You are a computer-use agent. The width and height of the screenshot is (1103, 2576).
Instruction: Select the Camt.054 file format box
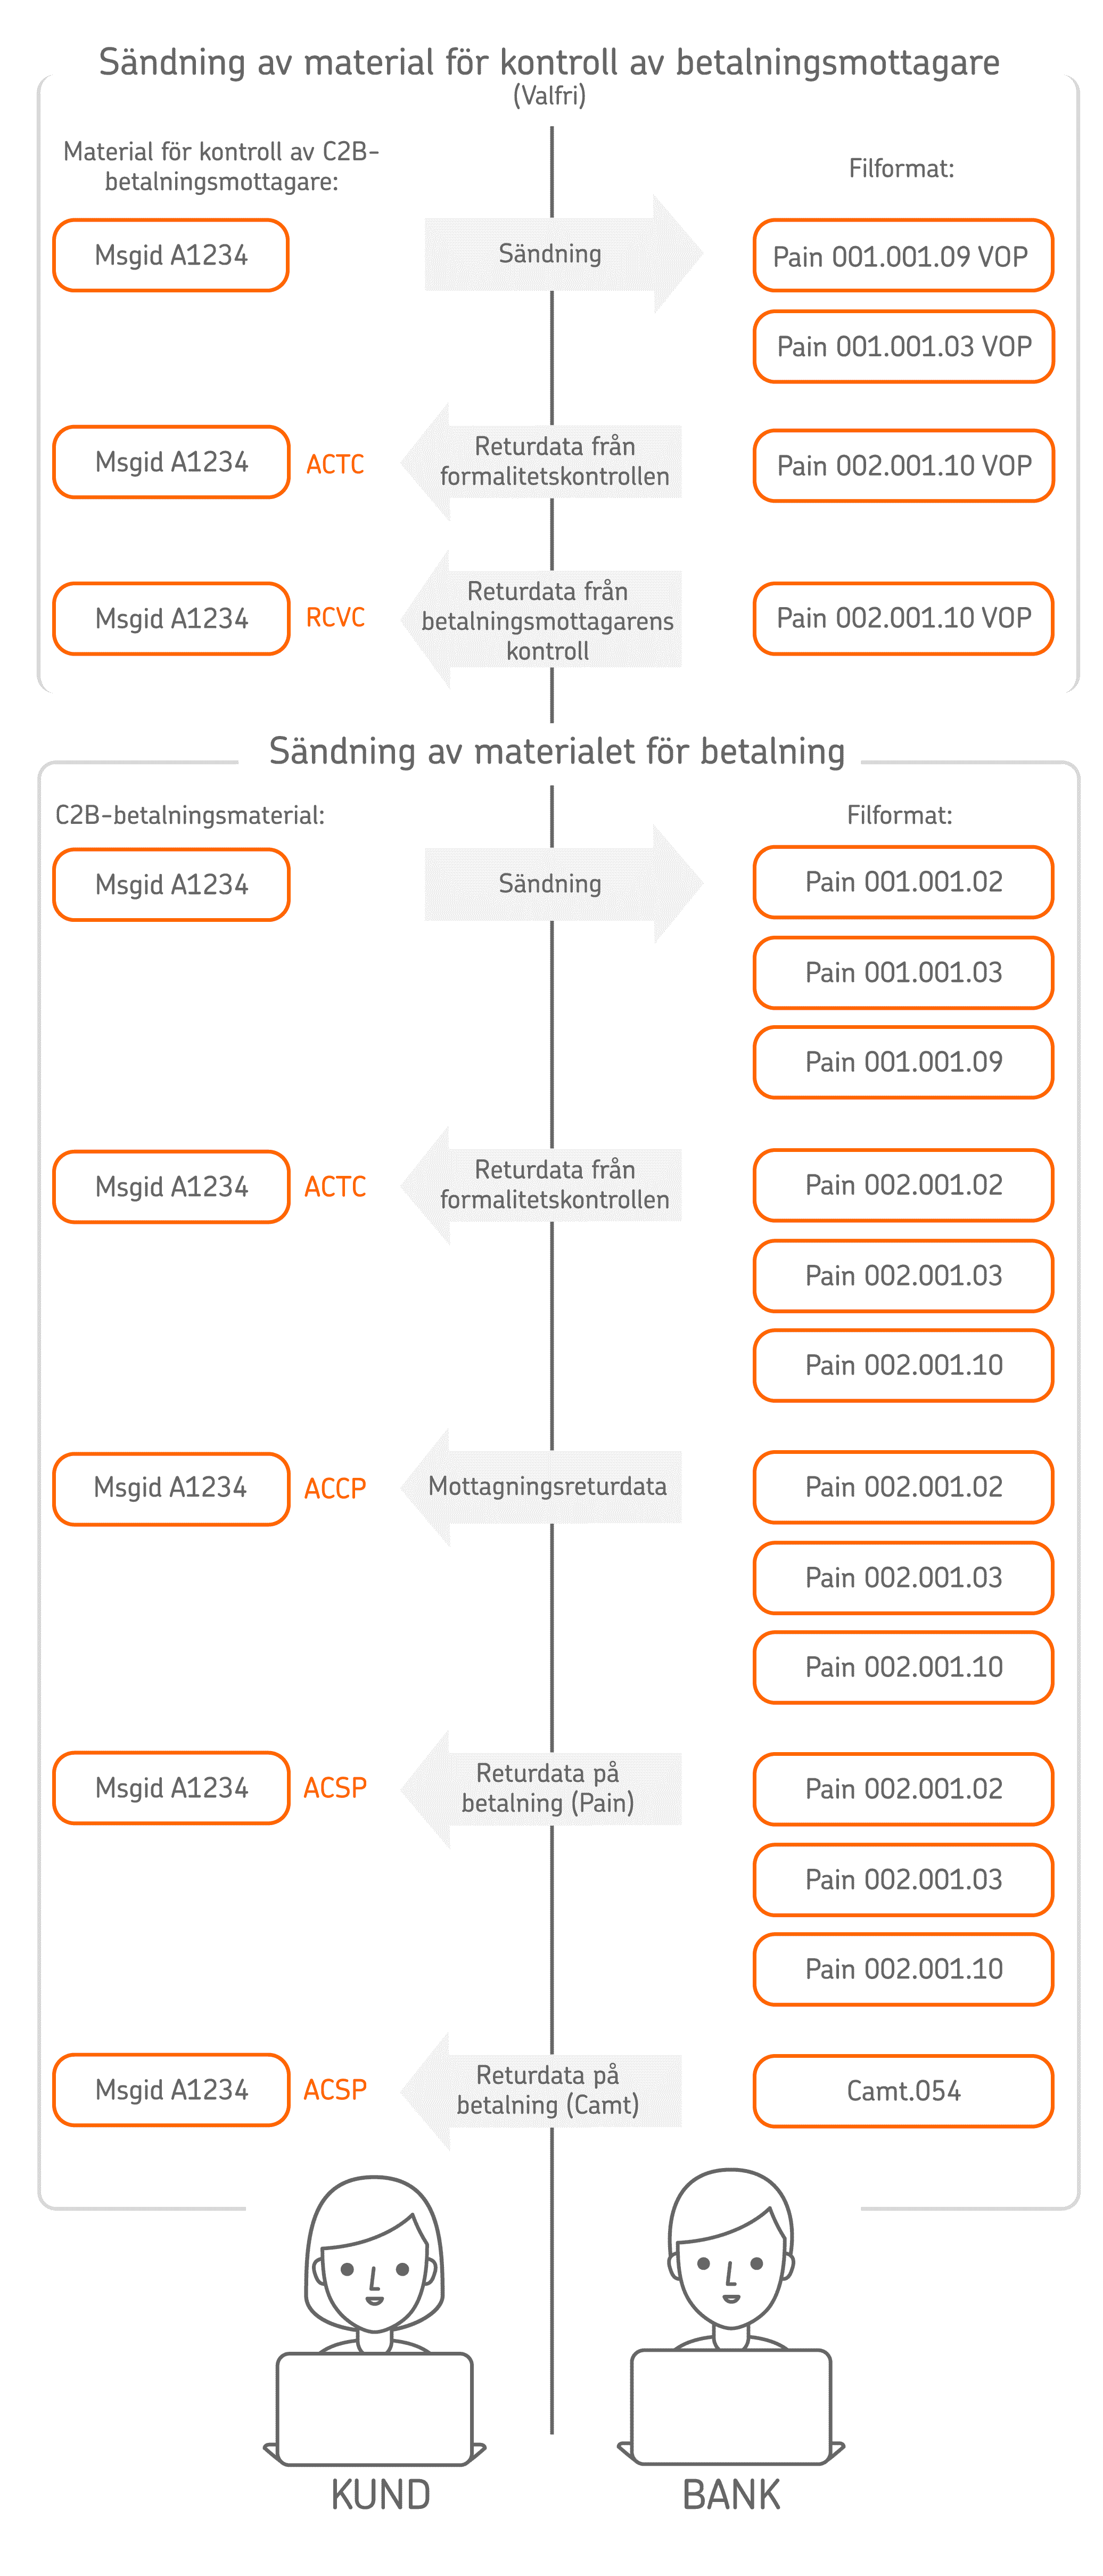coord(902,2091)
